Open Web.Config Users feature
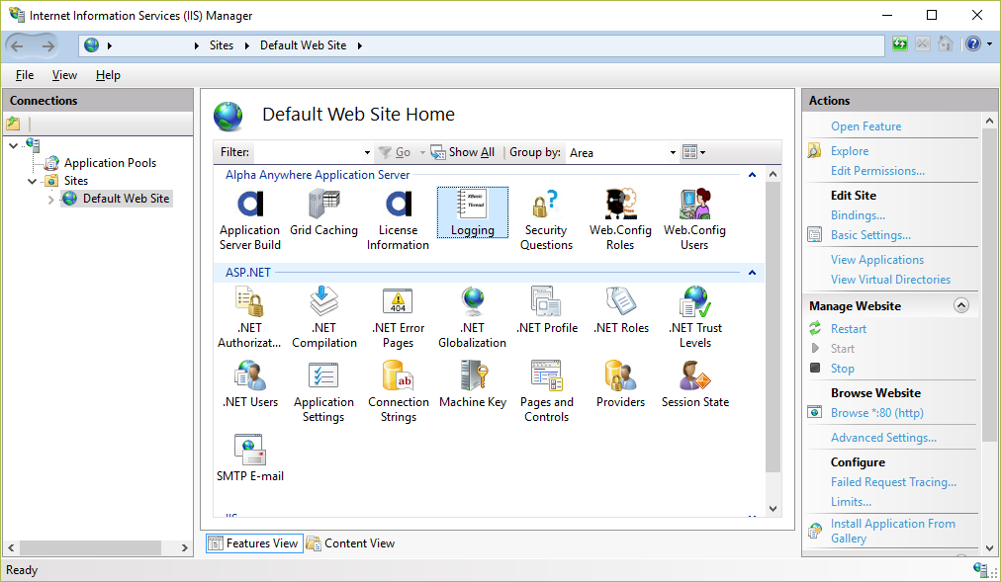 (x=694, y=220)
